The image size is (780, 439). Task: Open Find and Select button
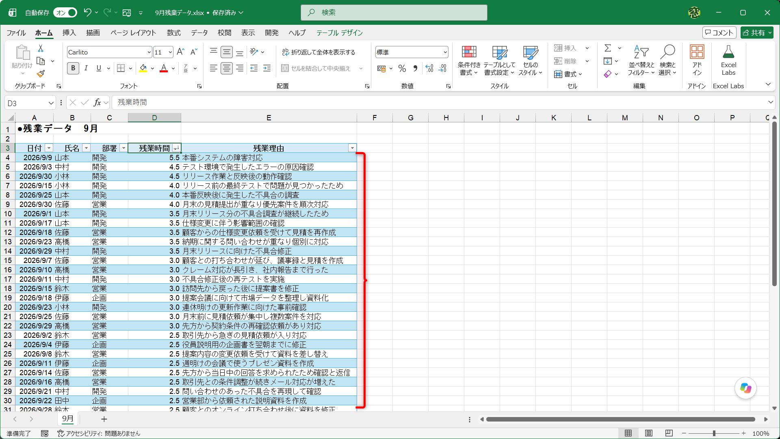[x=667, y=60]
